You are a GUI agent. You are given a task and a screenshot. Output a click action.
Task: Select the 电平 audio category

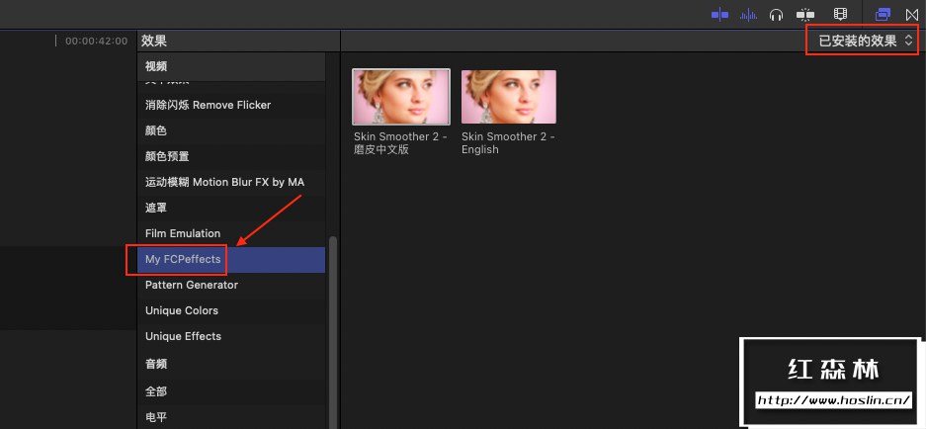231,417
